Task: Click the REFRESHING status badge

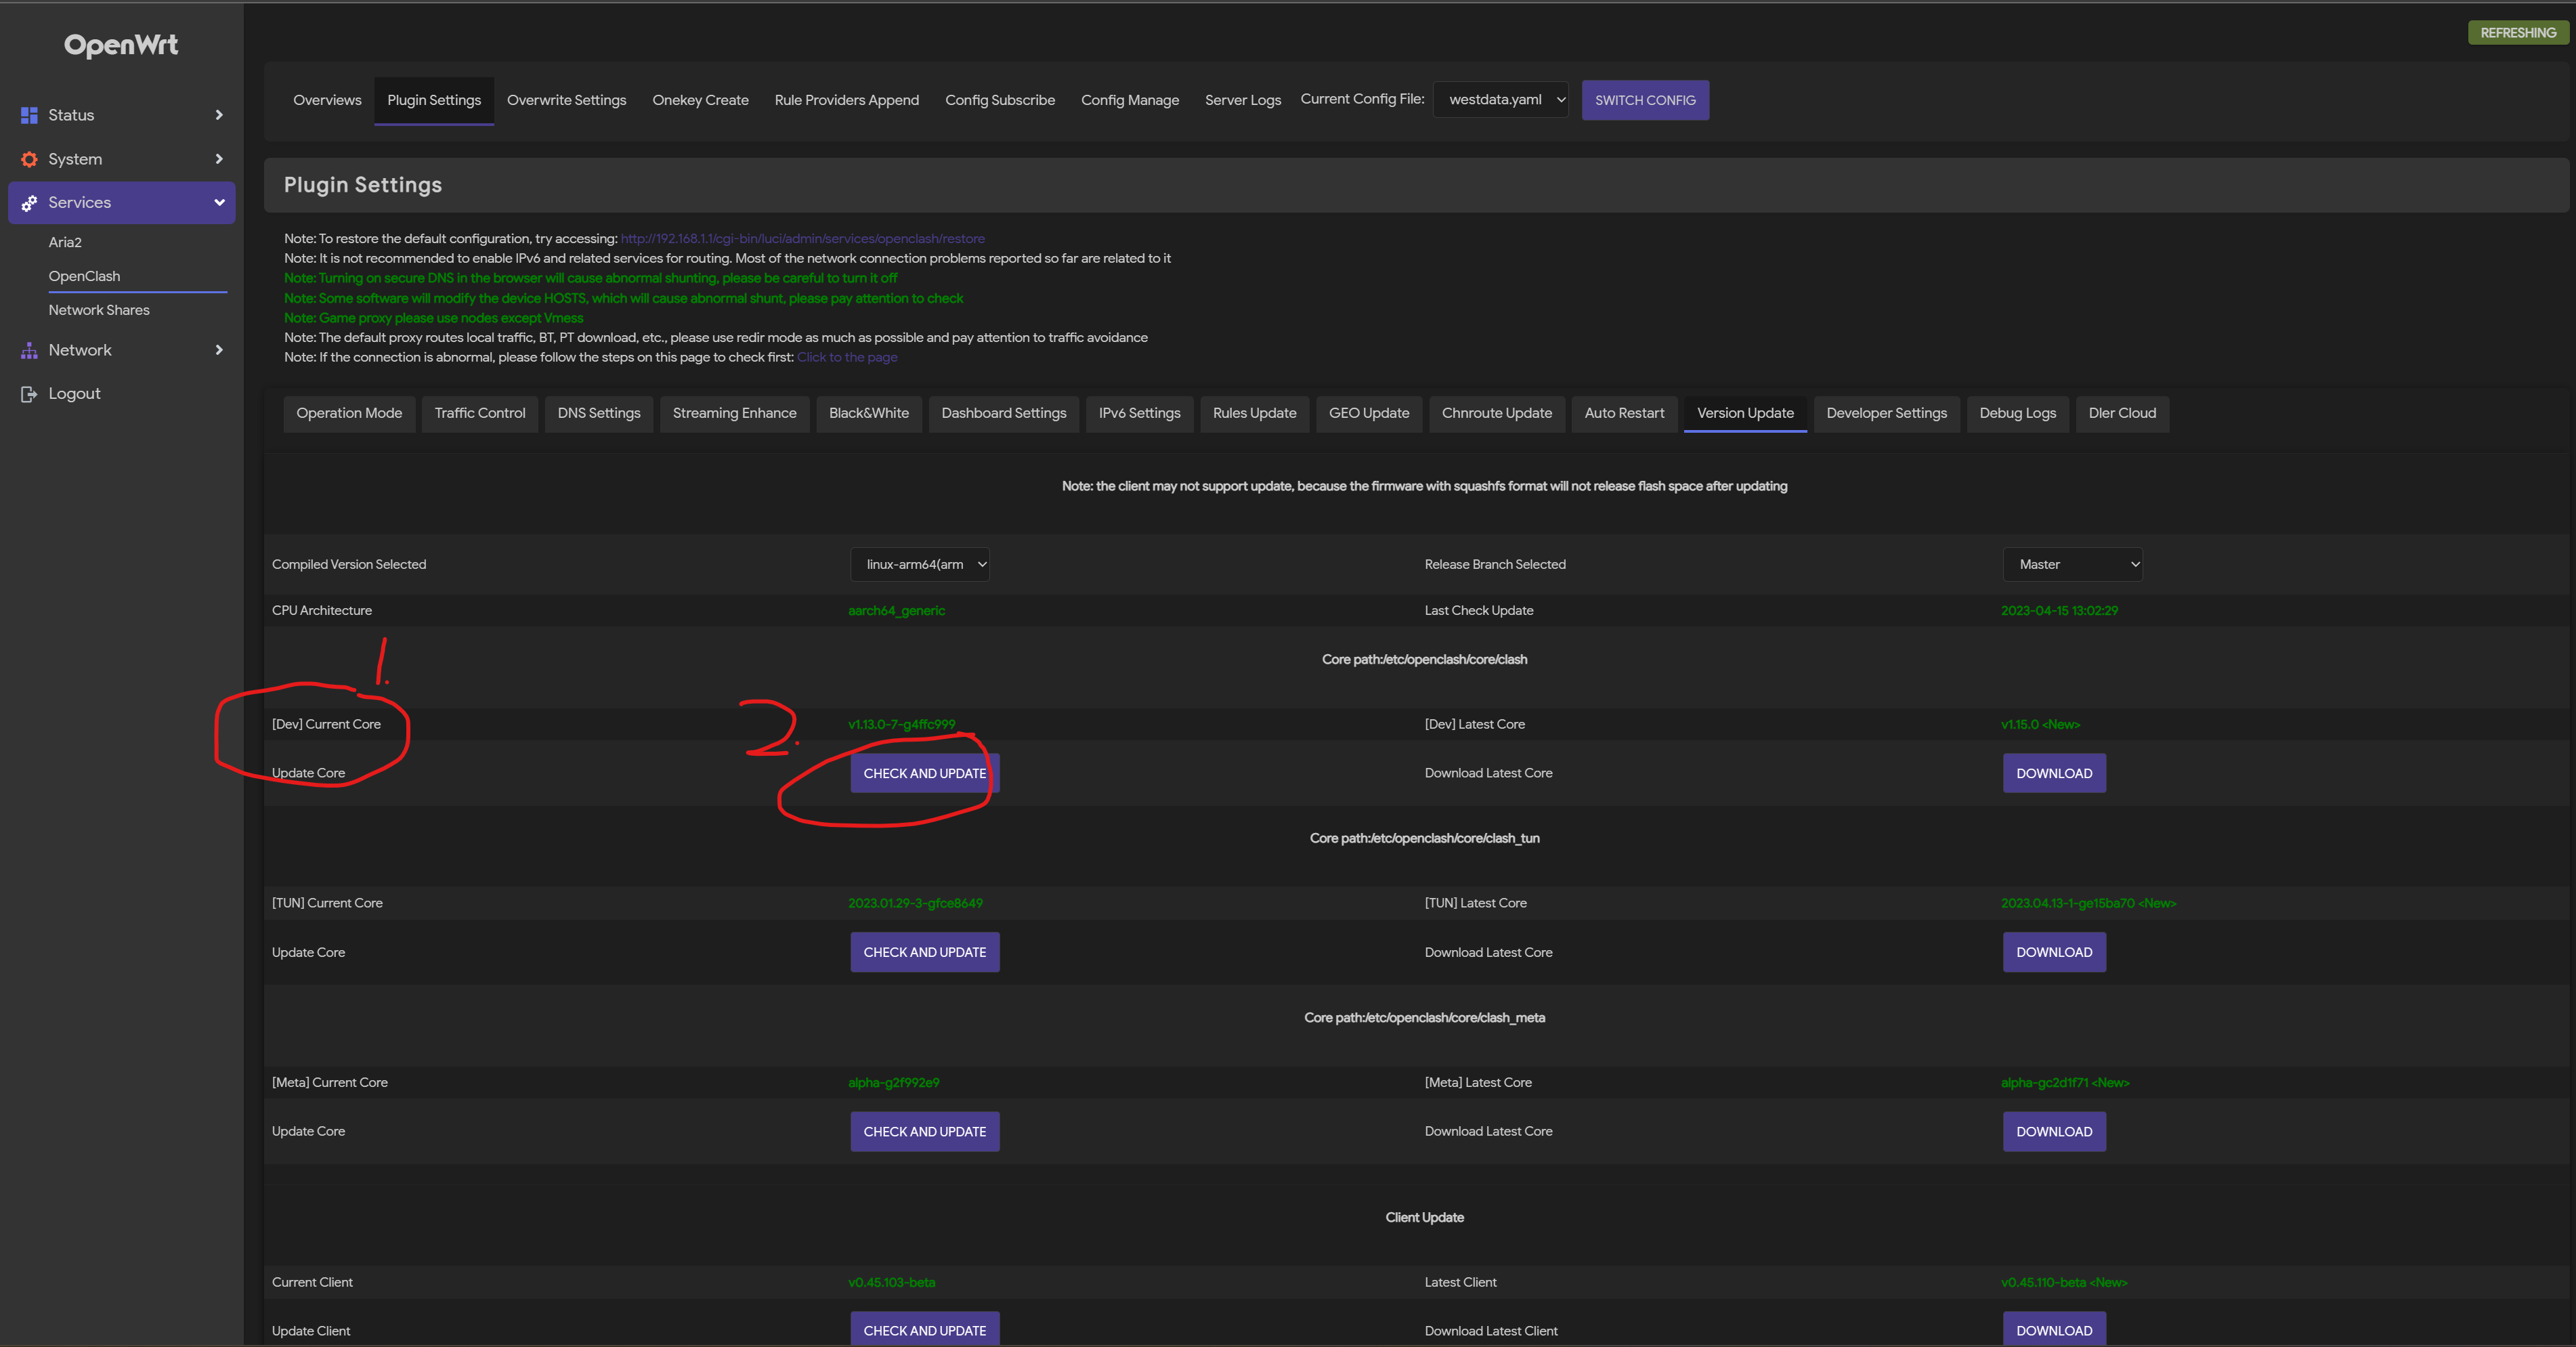Action: (x=2518, y=33)
